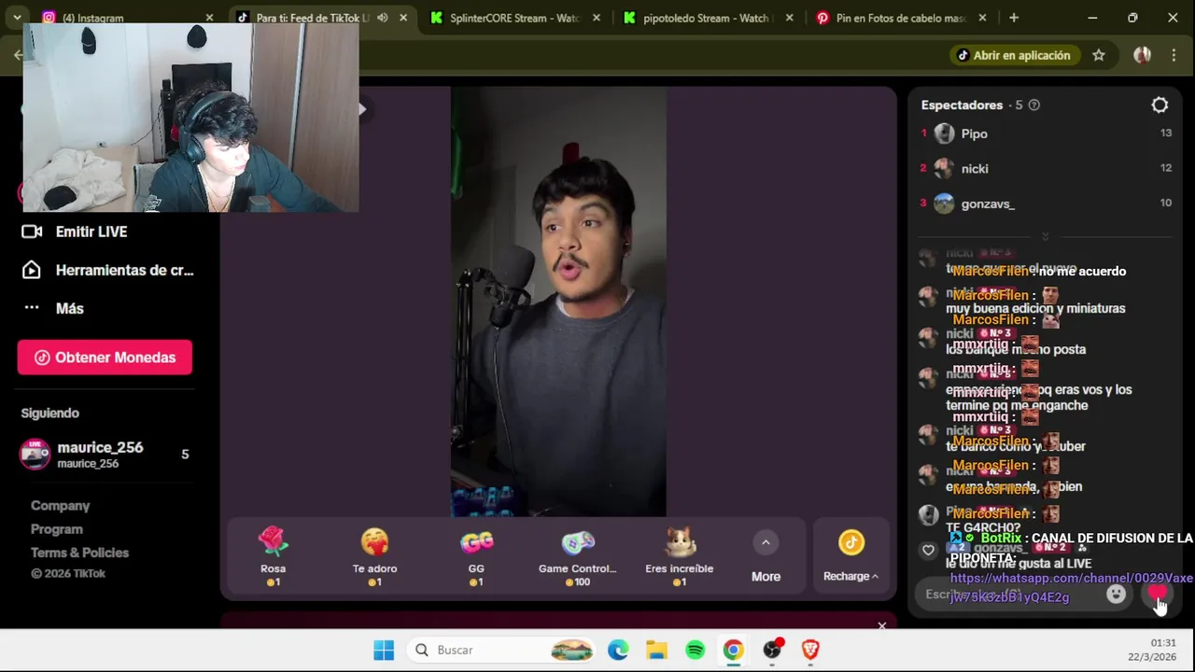Image resolution: width=1195 pixels, height=672 pixels.
Task: Switch to the Pinterest Pin en Fotos tab
Action: click(899, 18)
